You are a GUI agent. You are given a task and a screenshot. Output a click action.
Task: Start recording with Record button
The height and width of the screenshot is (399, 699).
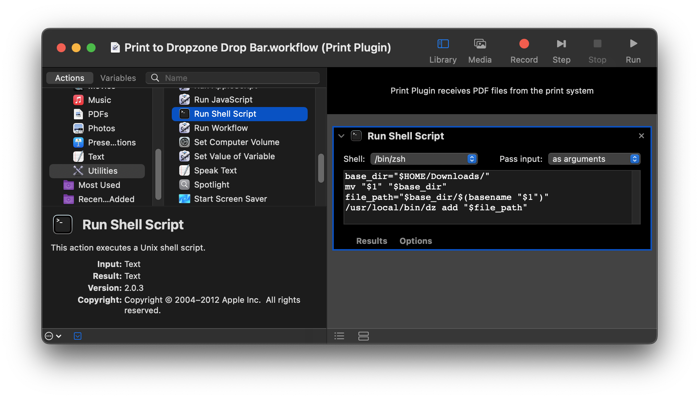[524, 51]
